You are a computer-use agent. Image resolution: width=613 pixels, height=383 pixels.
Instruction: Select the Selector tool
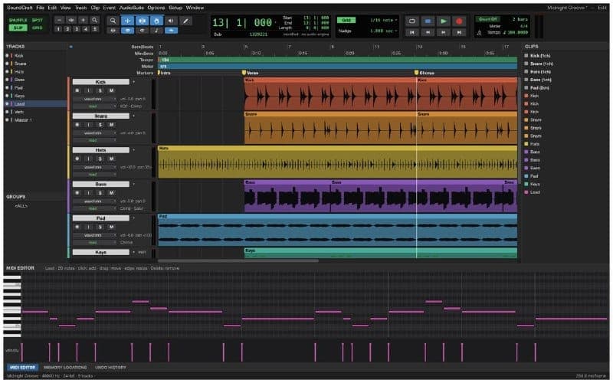point(142,21)
